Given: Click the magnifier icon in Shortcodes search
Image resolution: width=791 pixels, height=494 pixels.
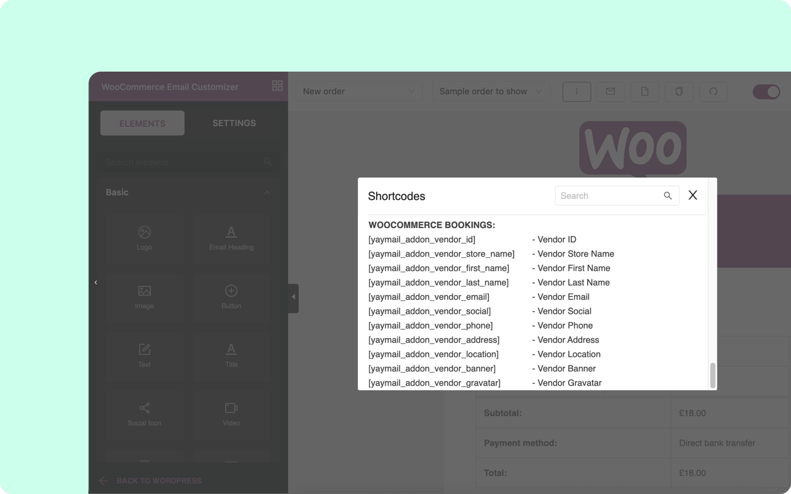Looking at the screenshot, I should pyautogui.click(x=667, y=196).
